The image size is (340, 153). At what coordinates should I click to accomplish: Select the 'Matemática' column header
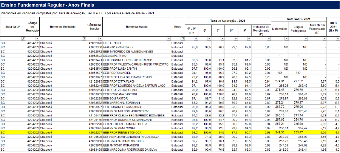[x=280, y=29]
